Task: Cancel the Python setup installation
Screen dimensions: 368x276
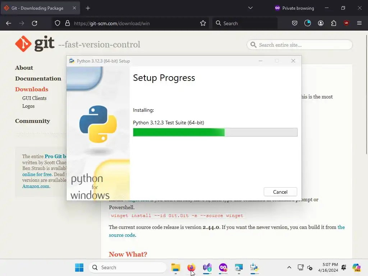Action: pos(280,192)
